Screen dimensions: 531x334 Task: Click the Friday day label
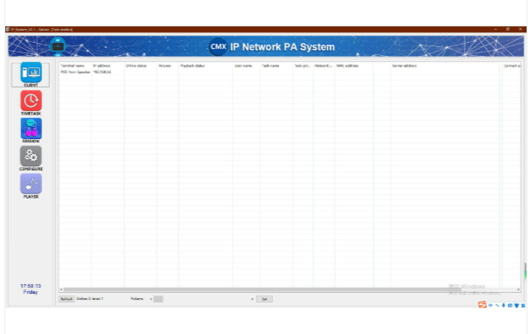coord(31,292)
